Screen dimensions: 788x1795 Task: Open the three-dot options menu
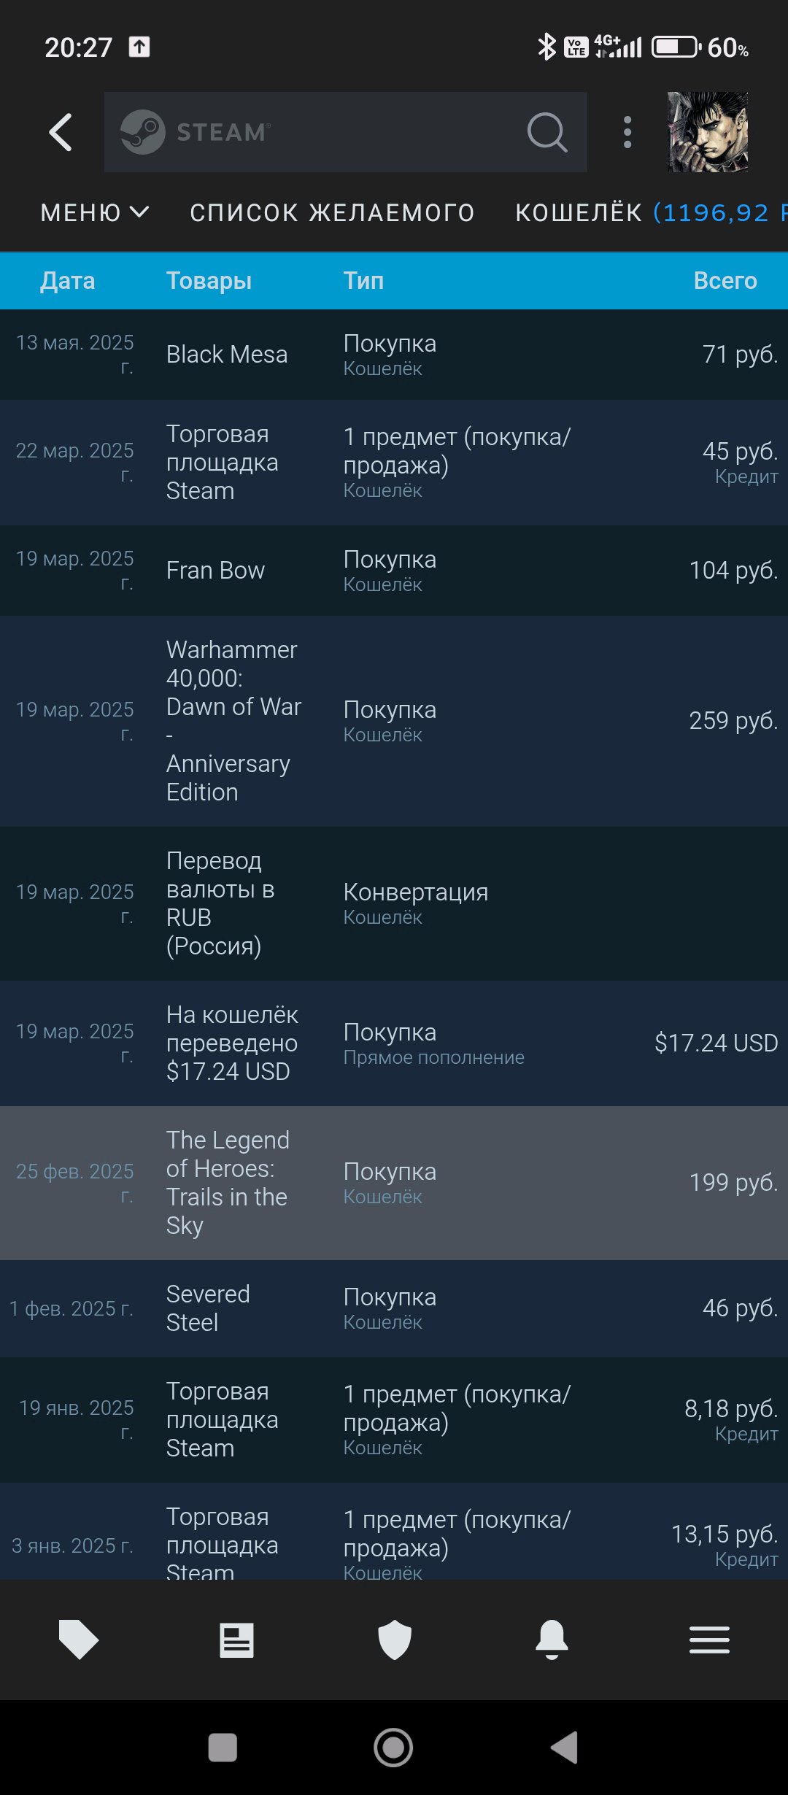click(x=627, y=132)
